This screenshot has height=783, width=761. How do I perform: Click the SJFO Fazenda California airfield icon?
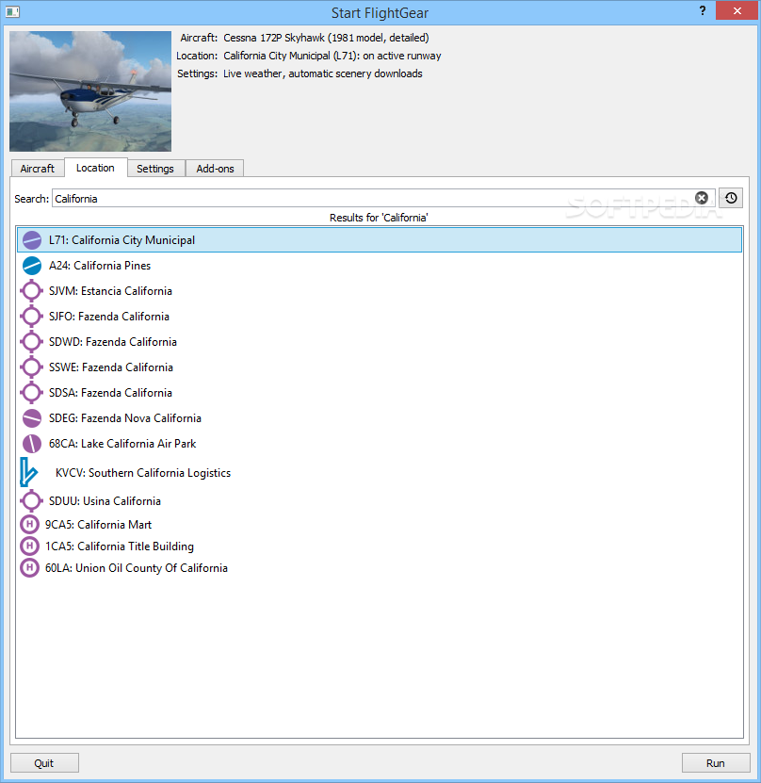pyautogui.click(x=31, y=317)
